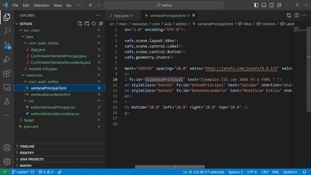Change end of line sequence CRLF
This screenshot has height=175, width=311.
(265, 172)
